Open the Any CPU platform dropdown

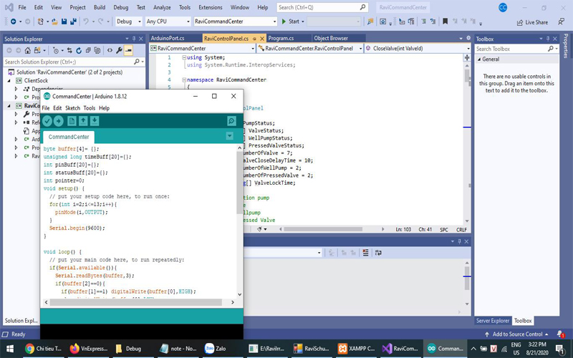pos(168,21)
